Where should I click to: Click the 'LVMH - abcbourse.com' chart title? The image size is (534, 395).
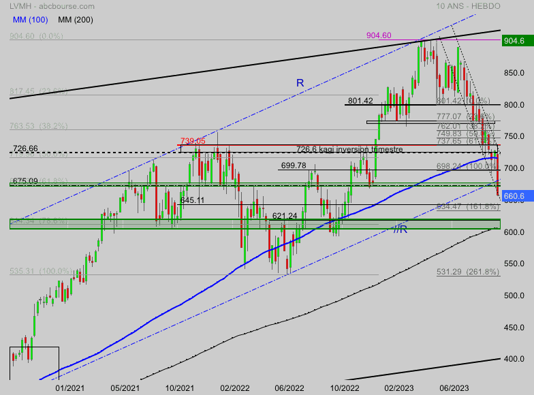tap(52, 6)
